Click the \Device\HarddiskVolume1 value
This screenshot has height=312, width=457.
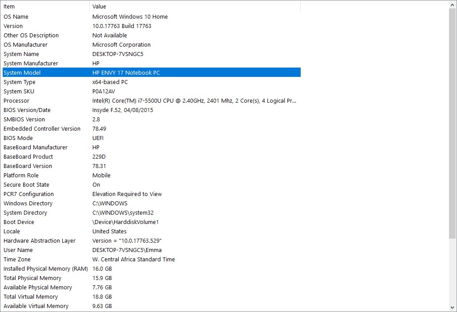(x=126, y=222)
